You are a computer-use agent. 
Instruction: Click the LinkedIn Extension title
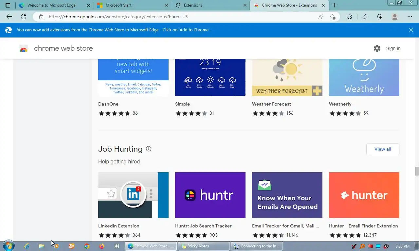(118, 226)
